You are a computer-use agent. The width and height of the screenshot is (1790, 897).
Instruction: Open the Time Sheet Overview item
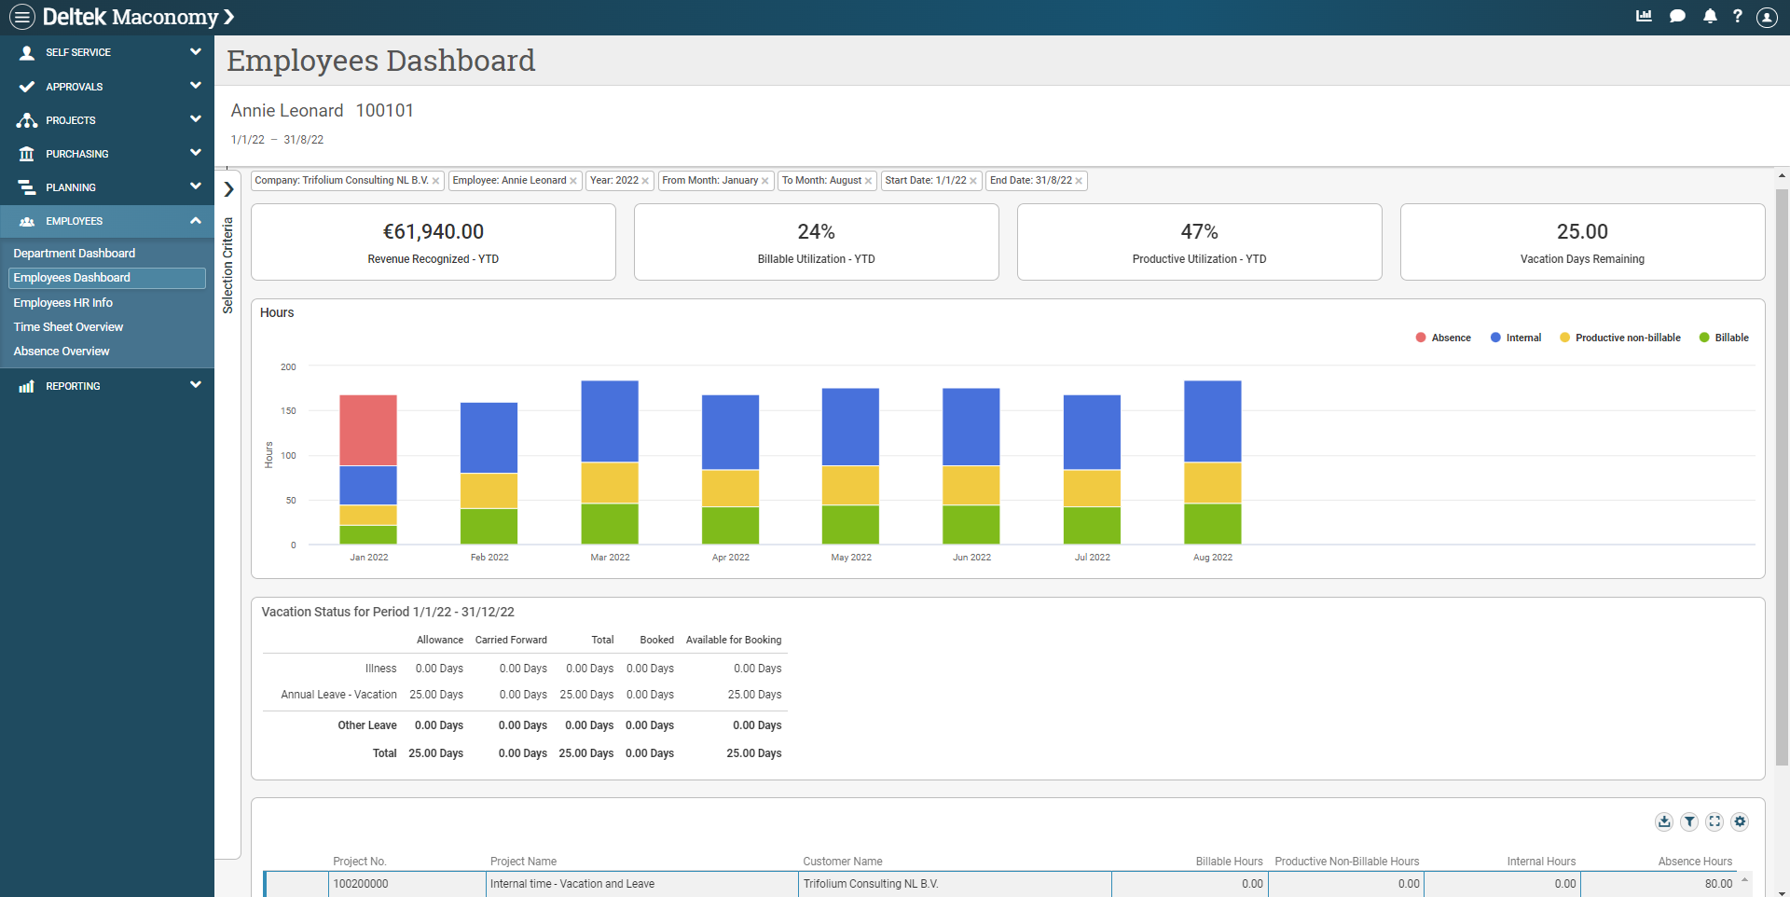point(68,327)
